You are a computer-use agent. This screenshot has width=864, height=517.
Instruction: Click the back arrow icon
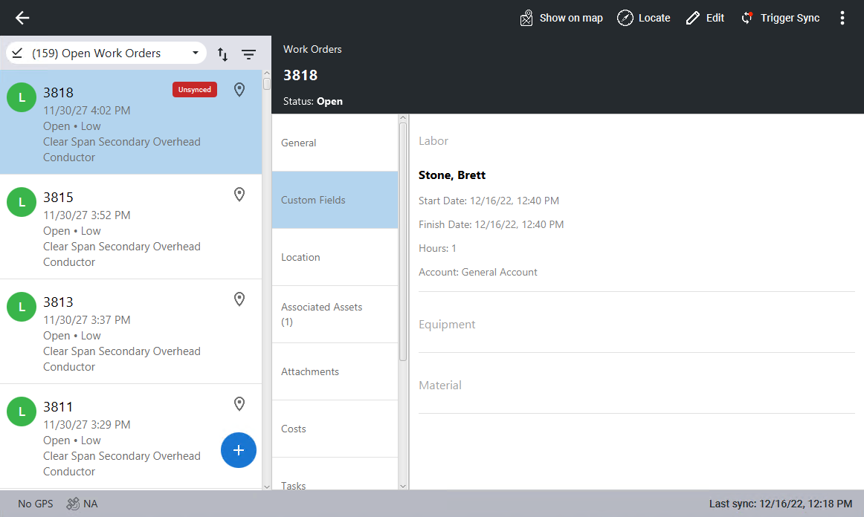(22, 18)
